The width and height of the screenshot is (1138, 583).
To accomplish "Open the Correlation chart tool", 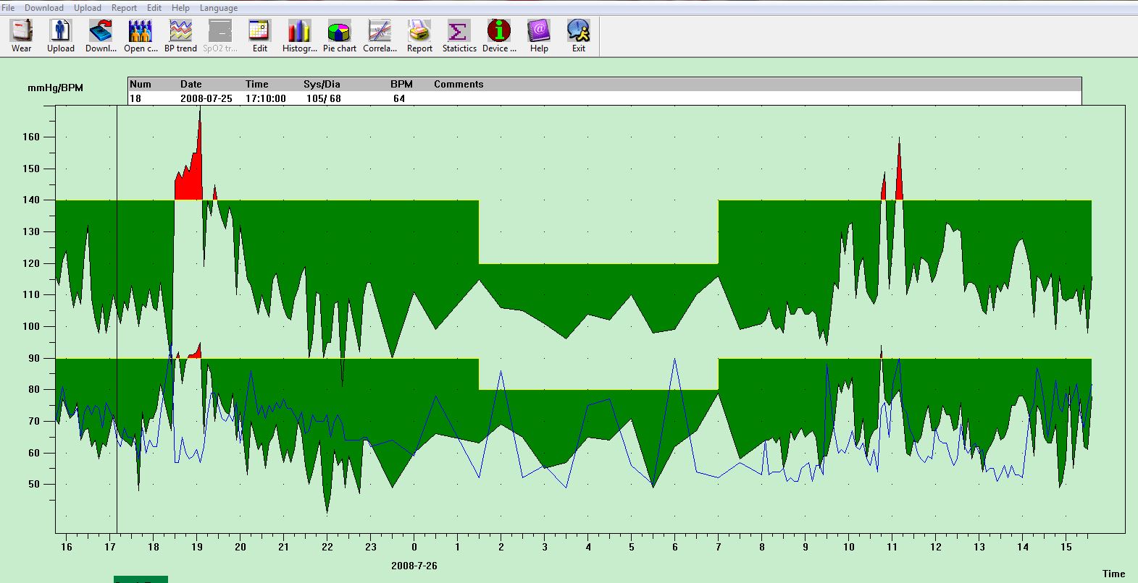I will 380,35.
